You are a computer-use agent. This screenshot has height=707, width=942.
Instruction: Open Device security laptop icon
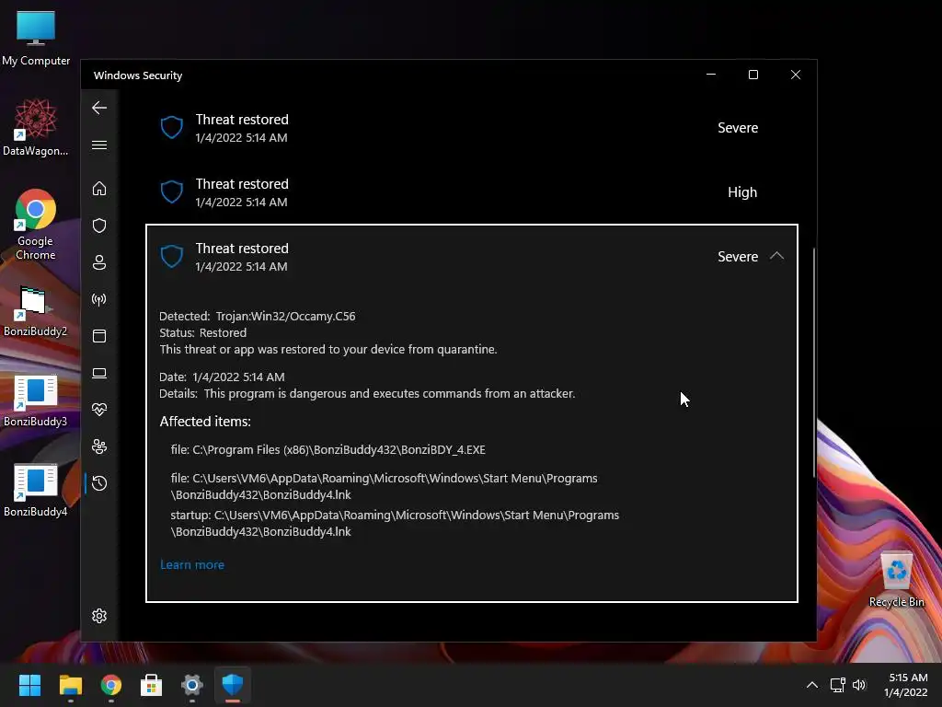tap(99, 374)
